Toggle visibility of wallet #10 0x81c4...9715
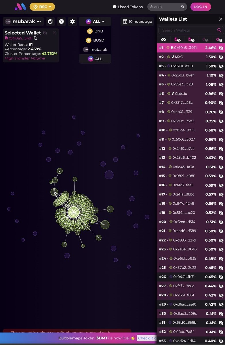This screenshot has width=225, height=345. 221,130
